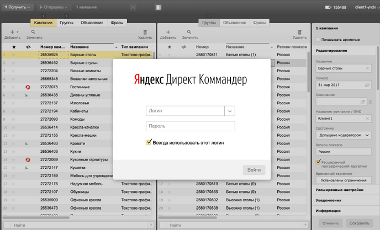Image resolution: width=380 pixels, height=230 pixels.
Task: Click red error icon on Гостиные row
Action: coord(28,87)
